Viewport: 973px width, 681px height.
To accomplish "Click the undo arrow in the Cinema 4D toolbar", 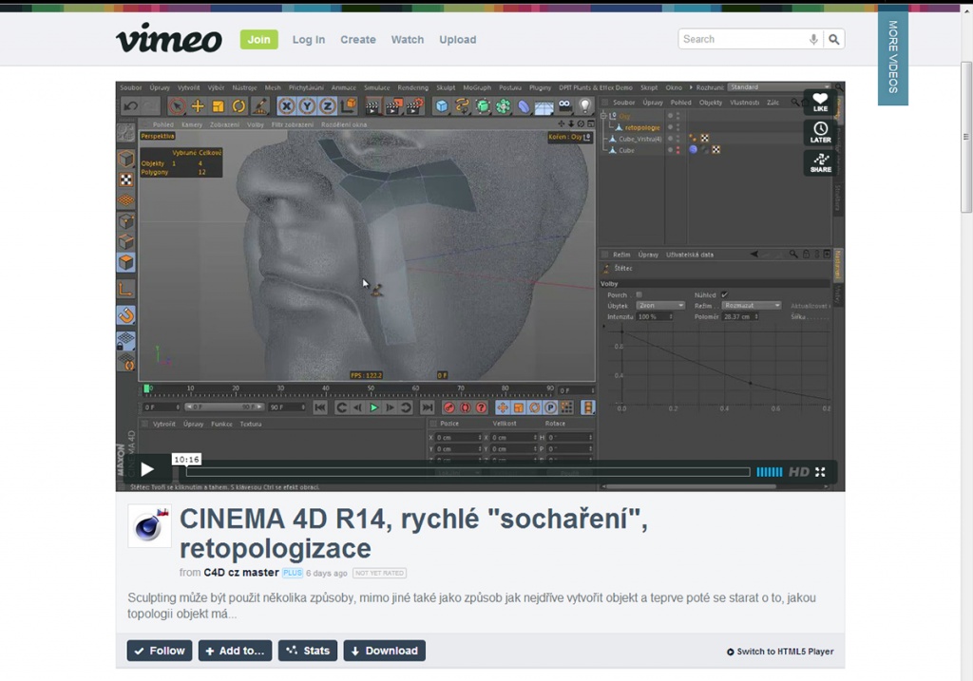I will pyautogui.click(x=130, y=106).
